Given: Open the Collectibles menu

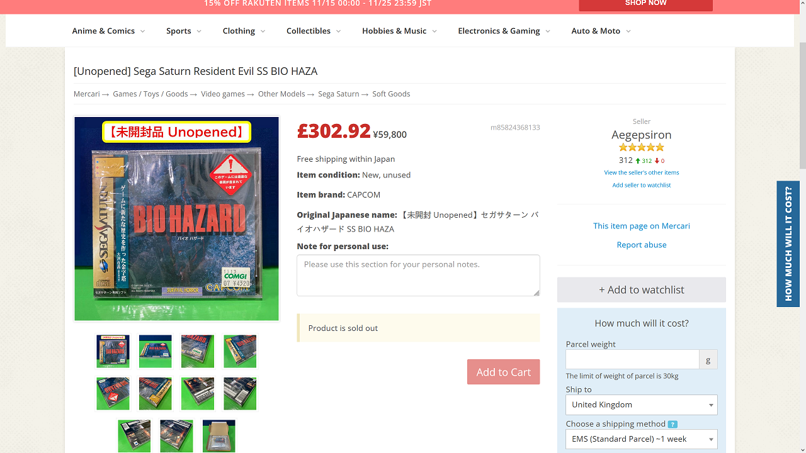Looking at the screenshot, I should 314,31.
